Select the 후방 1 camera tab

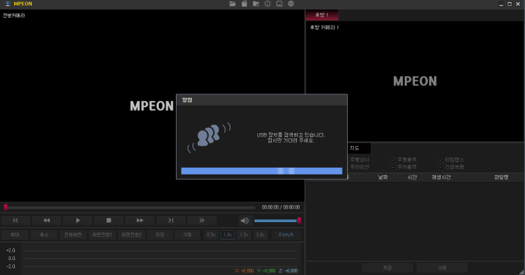322,15
